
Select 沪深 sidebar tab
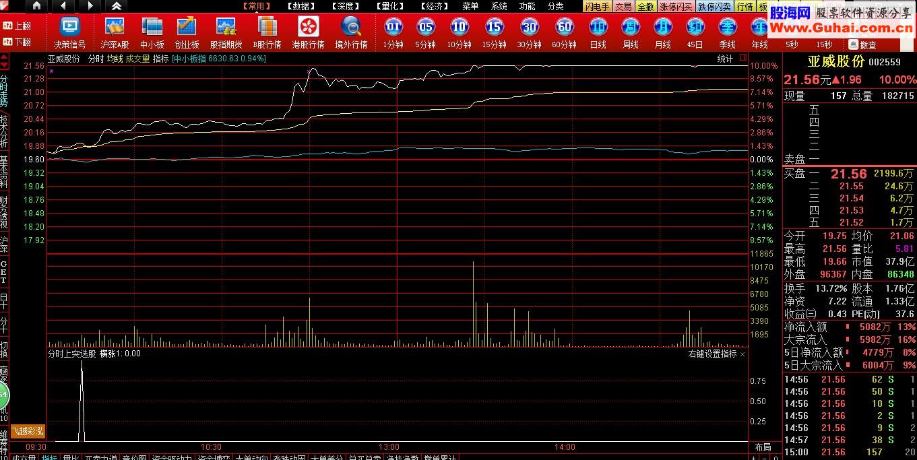4,244
